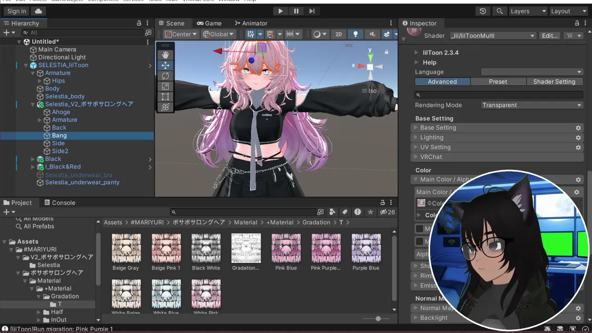592x333 pixels.
Task: Select the Advanced tab
Action: click(x=443, y=81)
